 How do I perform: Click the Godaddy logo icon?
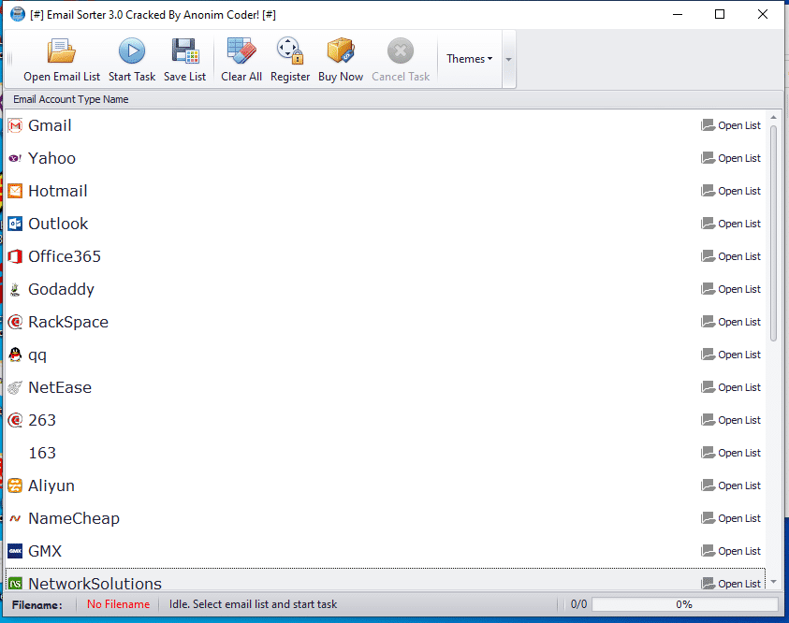[15, 289]
